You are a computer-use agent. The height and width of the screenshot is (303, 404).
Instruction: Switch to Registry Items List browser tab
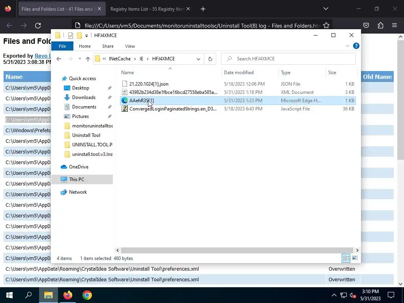click(147, 9)
